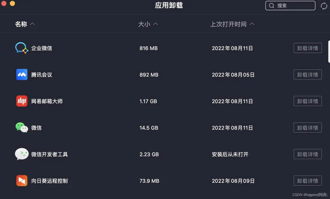Show 卸载详情 for 向日葵远程控制

click(x=307, y=181)
